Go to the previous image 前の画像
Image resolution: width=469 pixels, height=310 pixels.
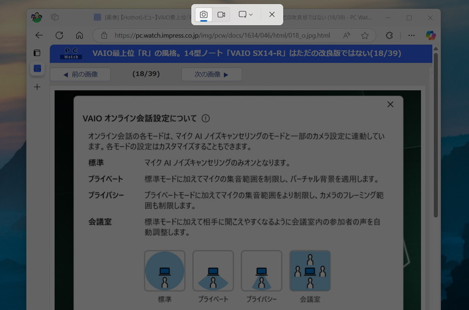80,74
